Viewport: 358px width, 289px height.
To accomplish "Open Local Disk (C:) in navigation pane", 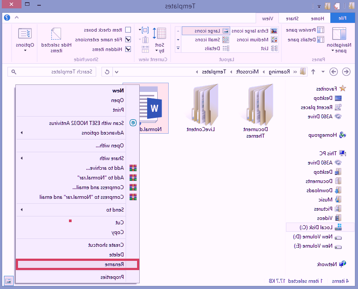I will click(x=320, y=227).
